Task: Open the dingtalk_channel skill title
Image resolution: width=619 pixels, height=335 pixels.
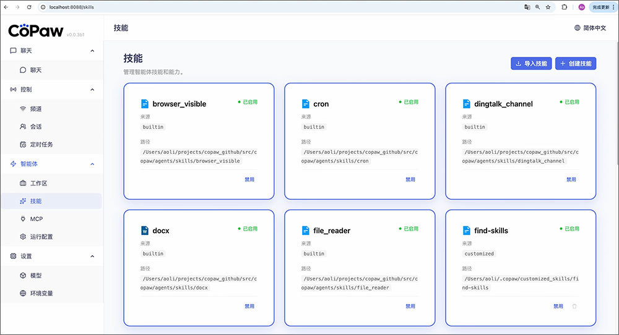Action: click(503, 104)
